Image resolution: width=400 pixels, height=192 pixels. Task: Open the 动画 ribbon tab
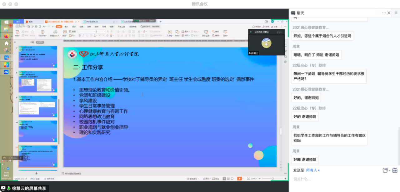click(89, 27)
